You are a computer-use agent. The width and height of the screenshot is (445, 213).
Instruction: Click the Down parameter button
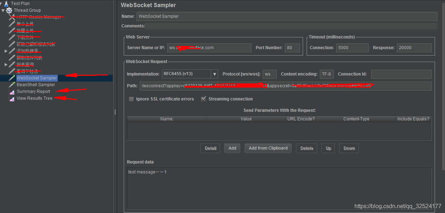(x=348, y=148)
